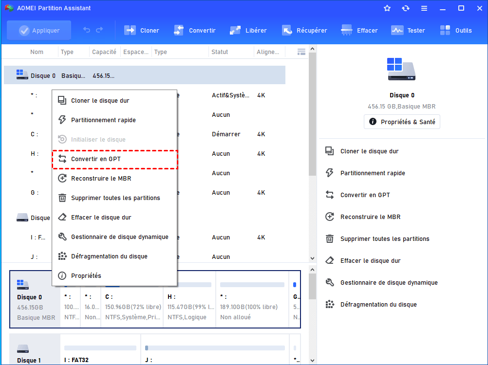Click the Appliquer button
Image resolution: width=488 pixels, height=365 pixels.
39,30
